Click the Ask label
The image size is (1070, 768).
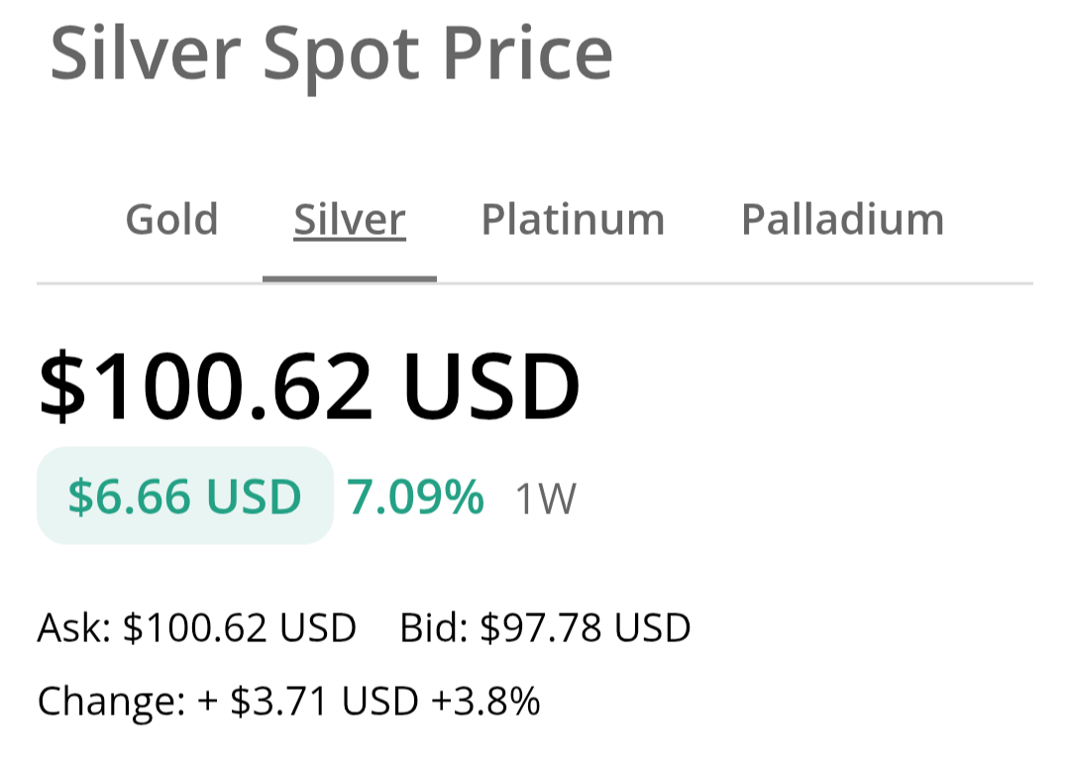(73, 628)
